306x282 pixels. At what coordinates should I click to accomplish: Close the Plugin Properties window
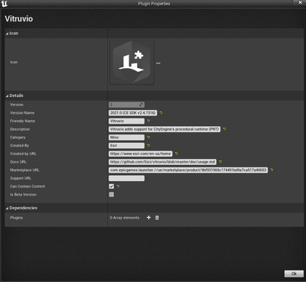point(300,2)
